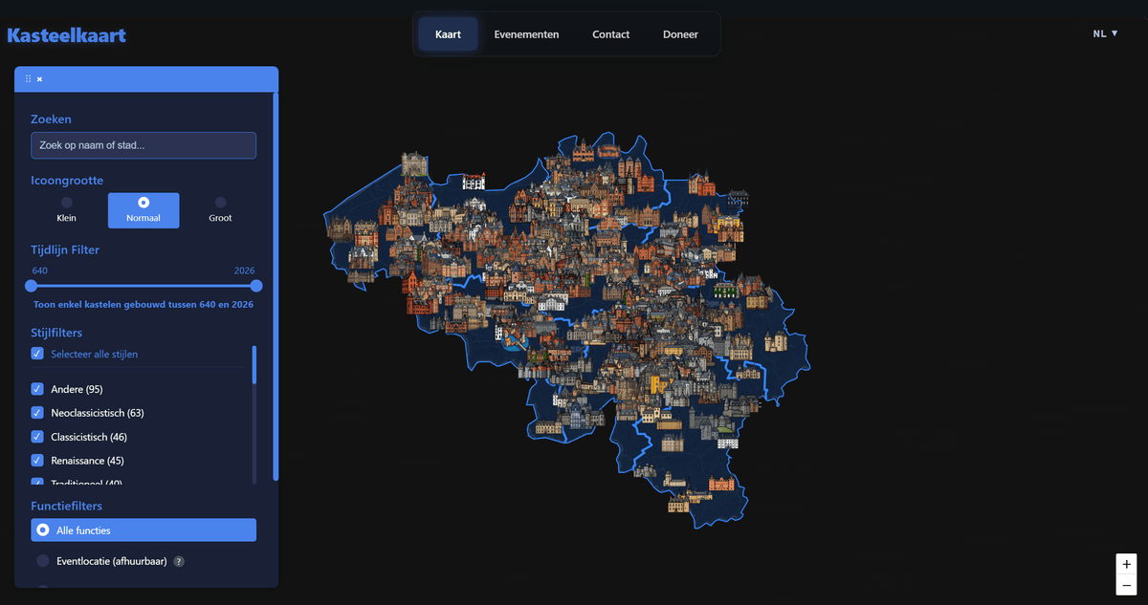Click the Kasteelkaart logo
Screen dimensions: 1148x605
point(66,36)
